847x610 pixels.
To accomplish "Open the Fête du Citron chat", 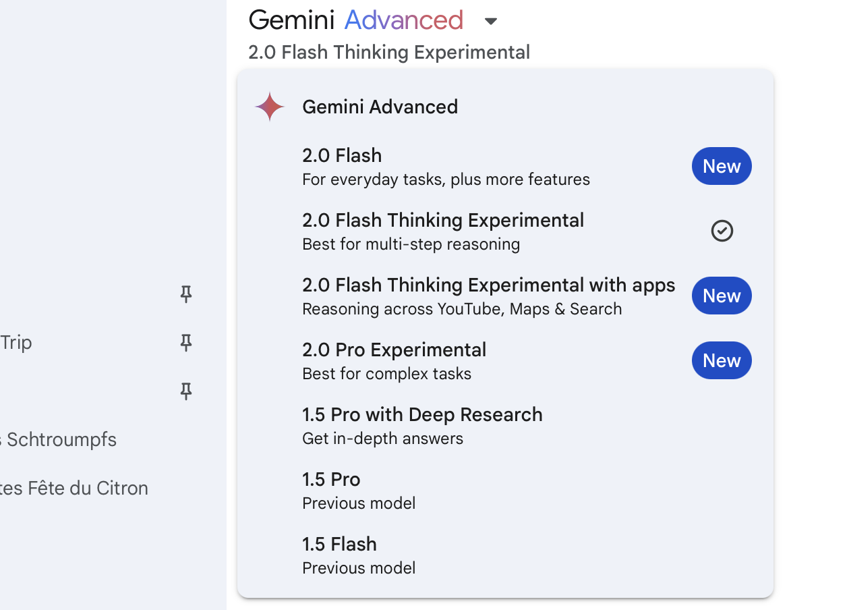I will (x=74, y=489).
